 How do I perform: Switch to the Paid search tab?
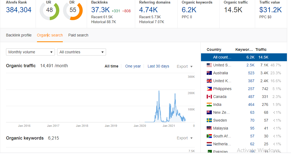(x=78, y=35)
